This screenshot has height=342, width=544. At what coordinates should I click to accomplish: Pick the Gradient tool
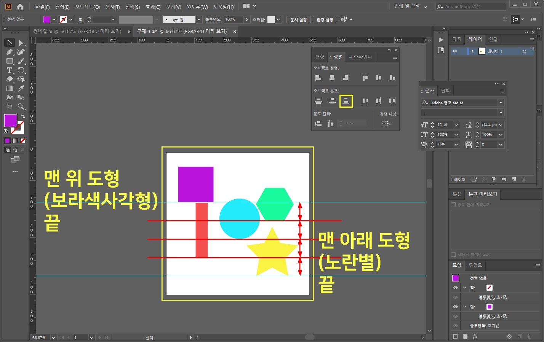(10, 88)
